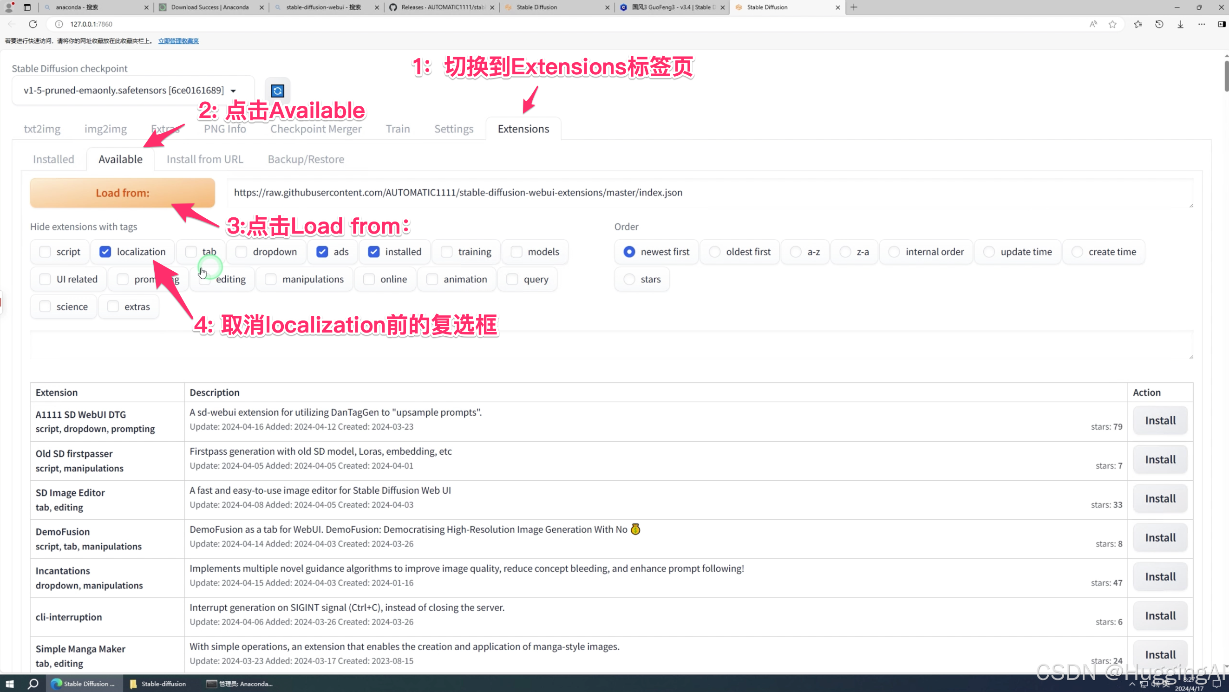This screenshot has height=692, width=1229.
Task: Enable the script tag checkbox
Action: coord(45,251)
